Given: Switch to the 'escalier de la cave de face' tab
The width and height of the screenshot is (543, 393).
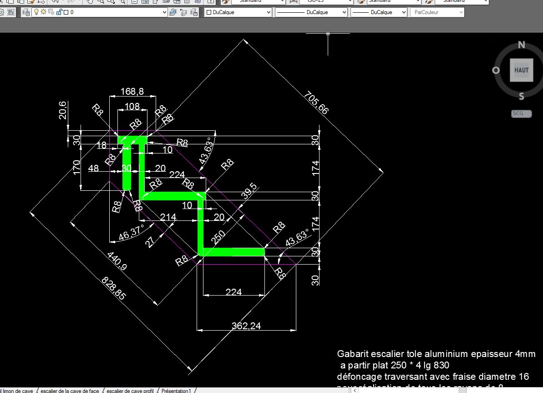Looking at the screenshot, I should pyautogui.click(x=70, y=391).
